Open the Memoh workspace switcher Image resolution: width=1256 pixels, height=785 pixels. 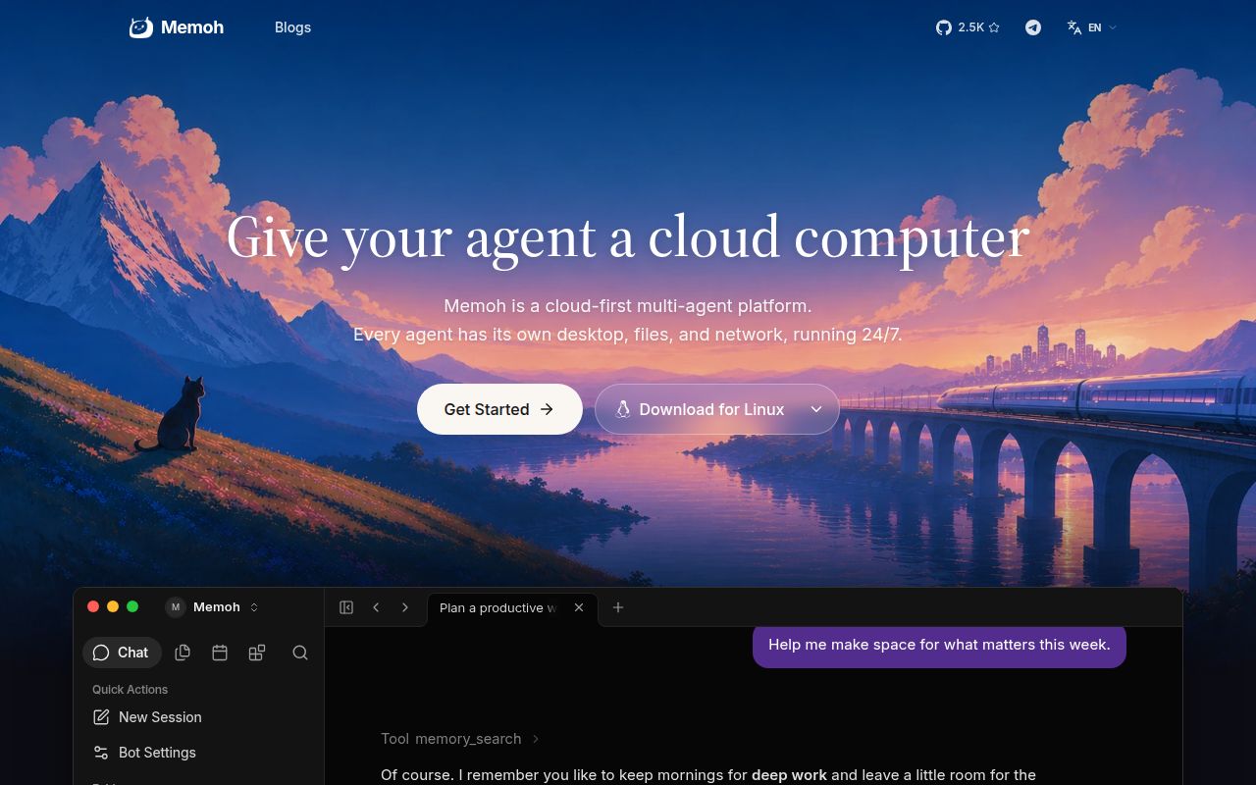[213, 607]
